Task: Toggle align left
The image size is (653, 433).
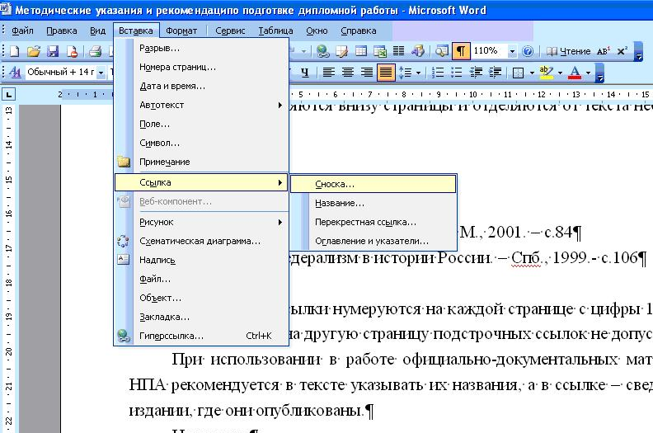Action: [x=329, y=73]
